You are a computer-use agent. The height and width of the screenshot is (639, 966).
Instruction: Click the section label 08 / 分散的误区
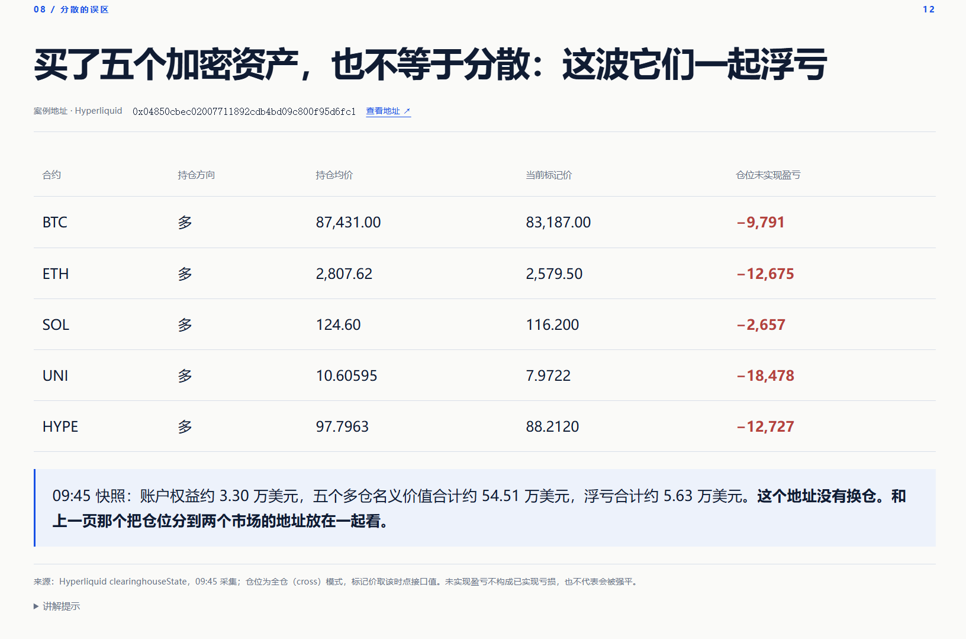pos(71,9)
